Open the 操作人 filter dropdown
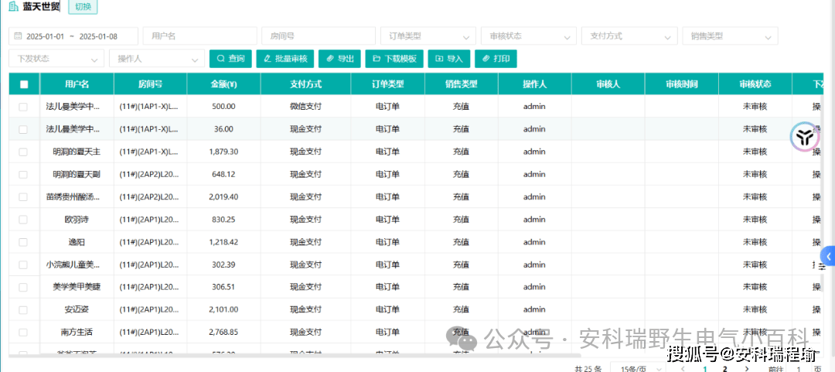 [156, 59]
